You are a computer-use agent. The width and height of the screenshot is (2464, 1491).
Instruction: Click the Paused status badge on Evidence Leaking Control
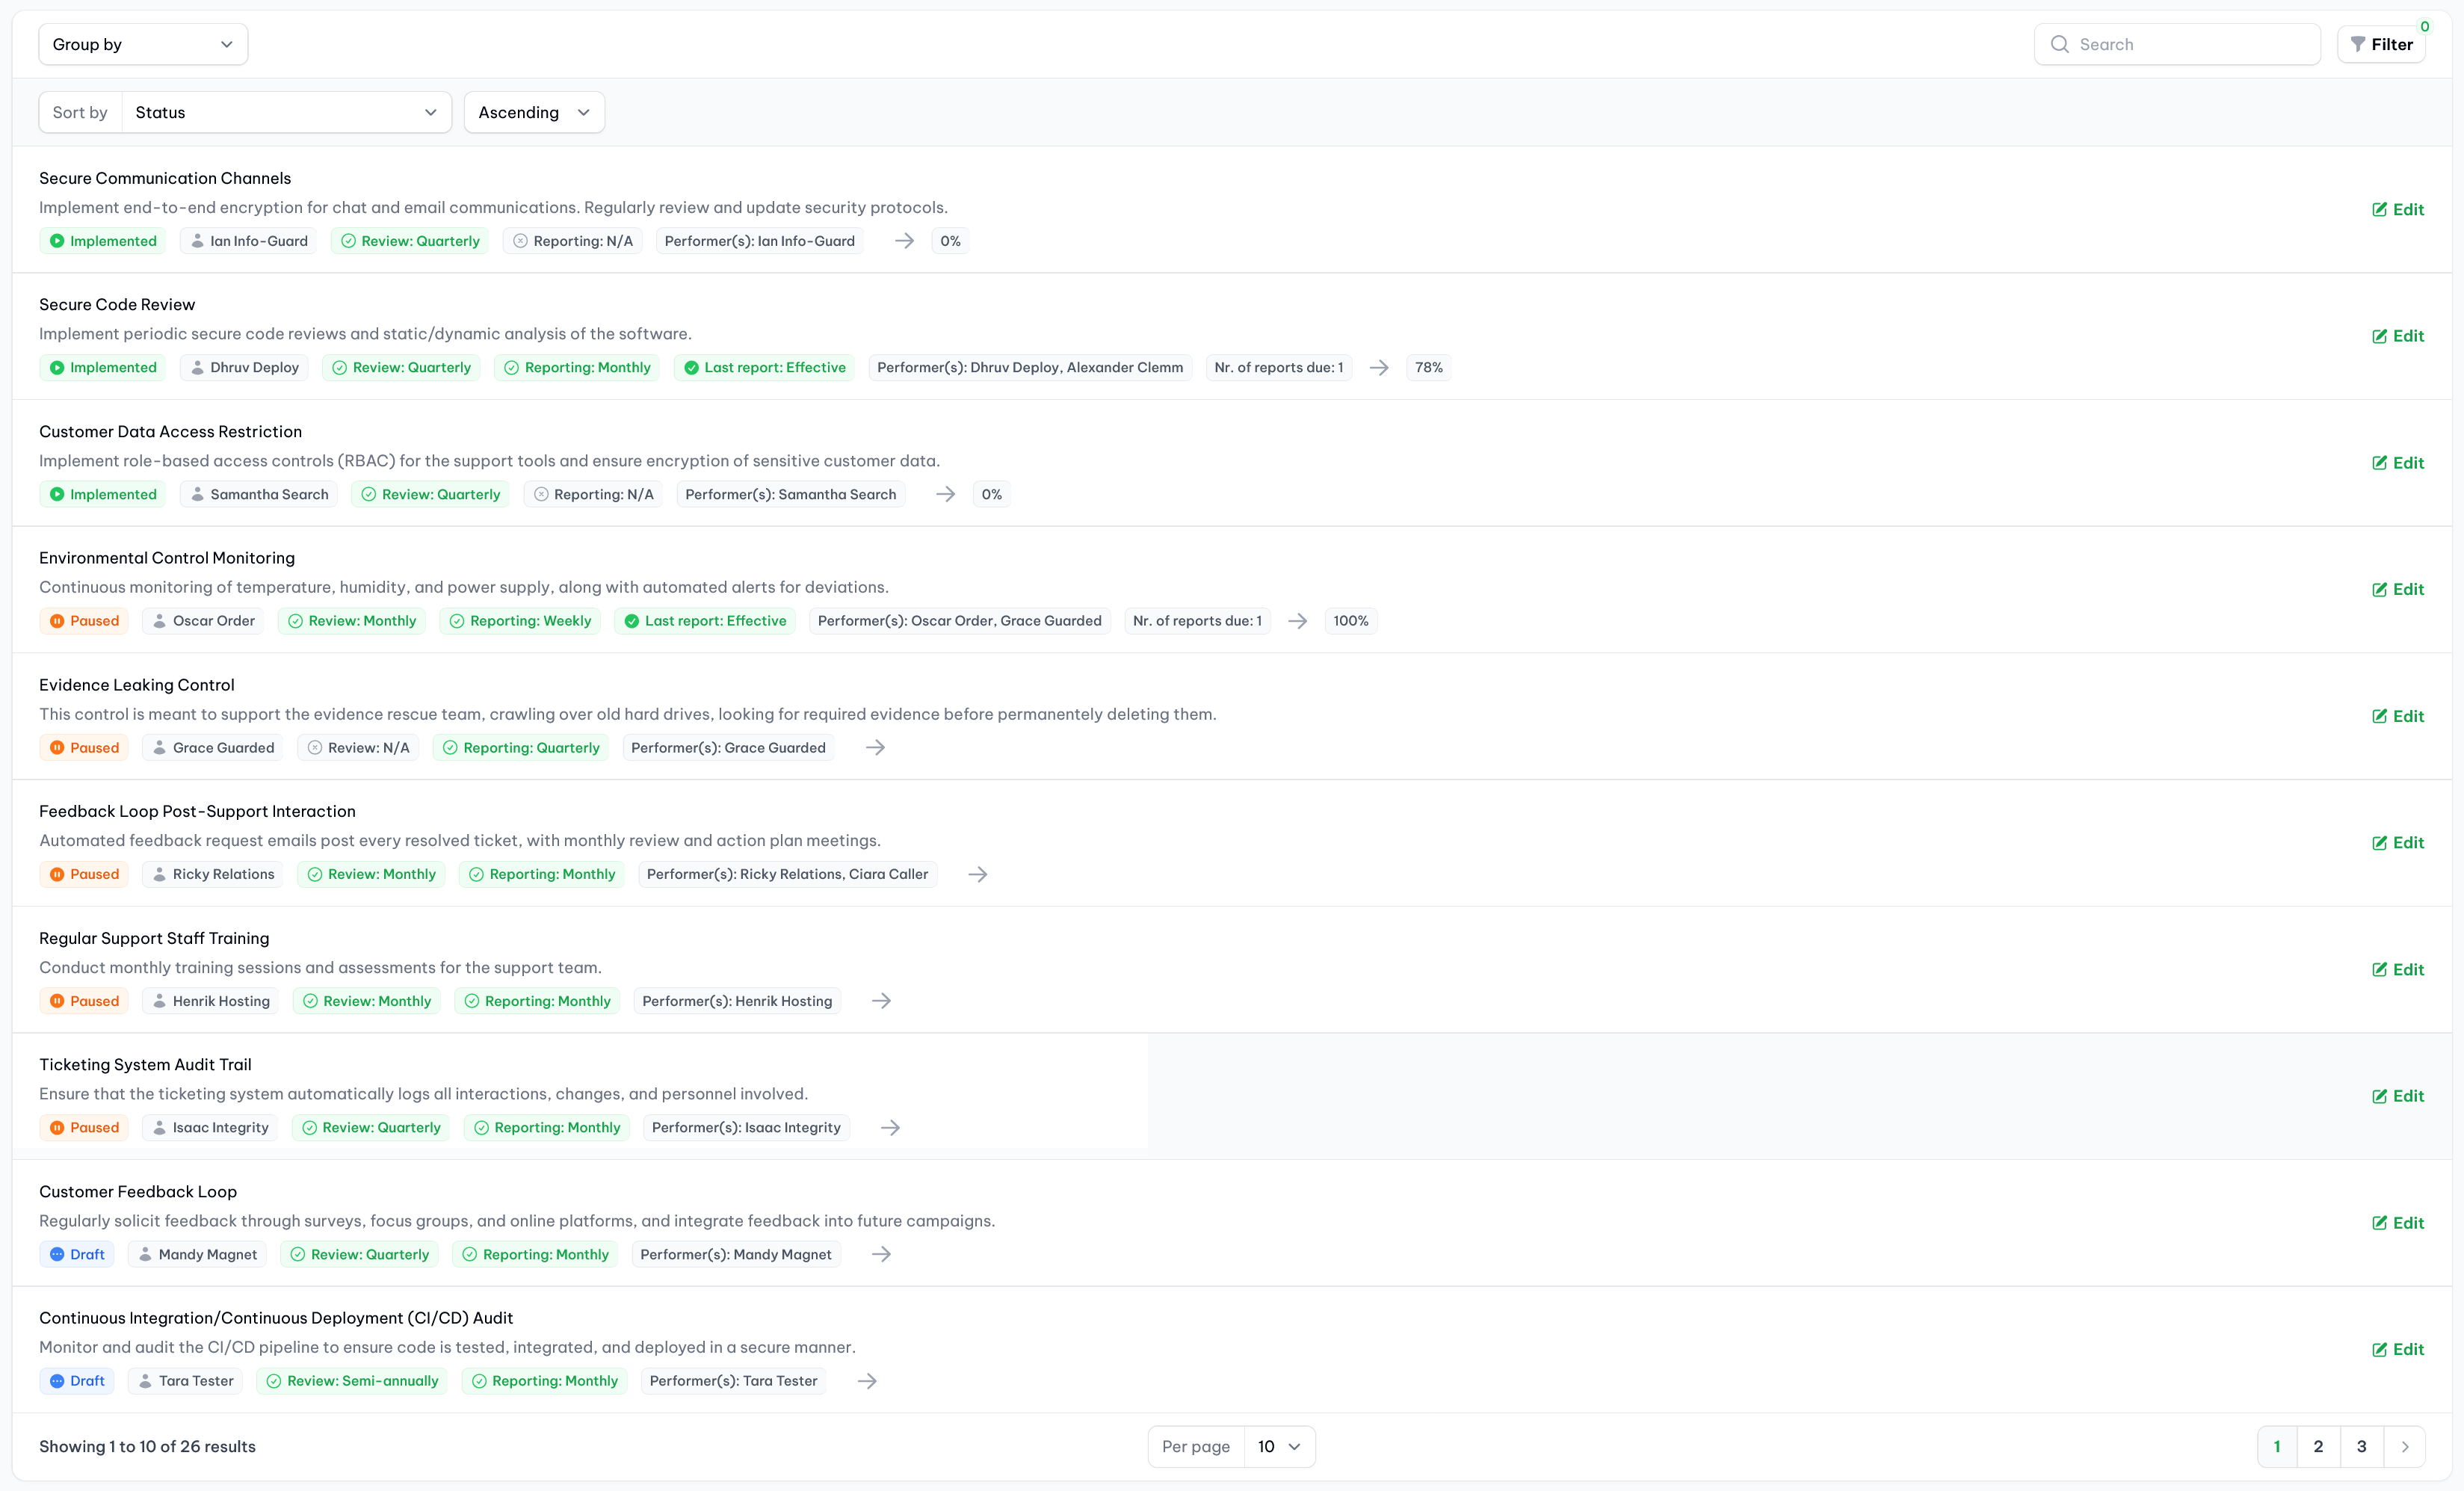pyautogui.click(x=83, y=747)
